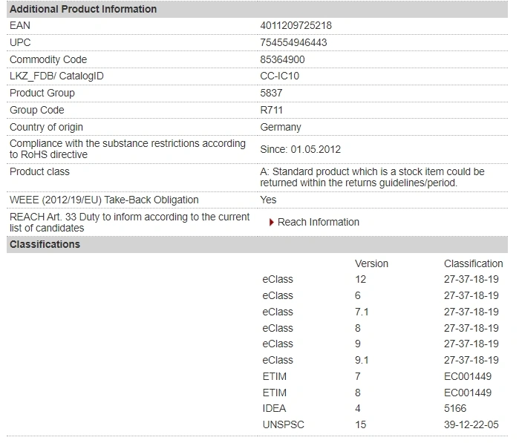
Task: Click the UNSPSC version 15 cell
Action: tap(361, 424)
